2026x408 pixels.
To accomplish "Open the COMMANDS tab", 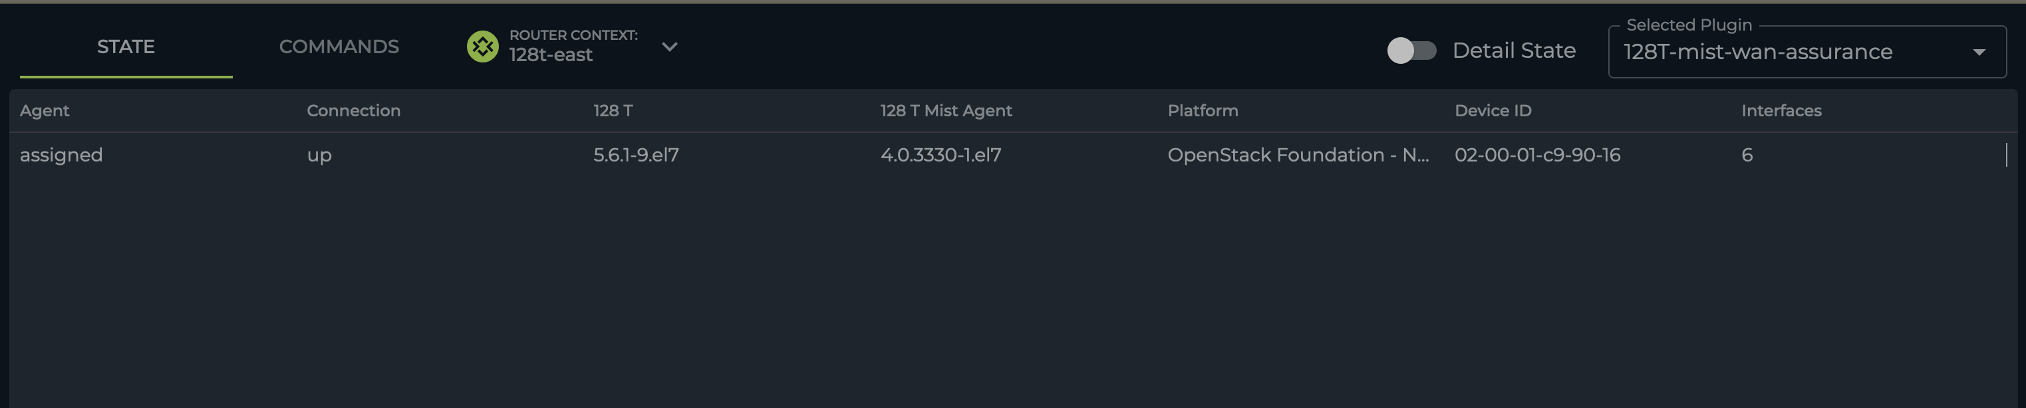I will click(x=339, y=47).
